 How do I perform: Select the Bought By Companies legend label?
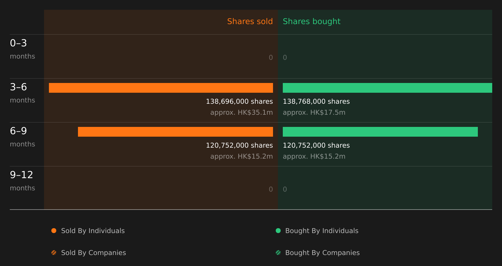[323, 253]
